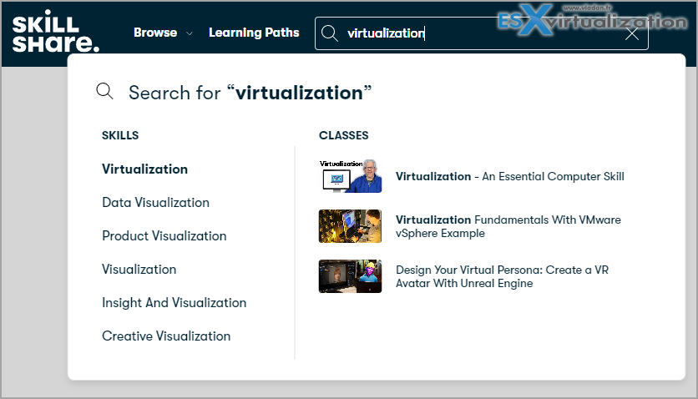Open Insight And Visualization skill

174,302
